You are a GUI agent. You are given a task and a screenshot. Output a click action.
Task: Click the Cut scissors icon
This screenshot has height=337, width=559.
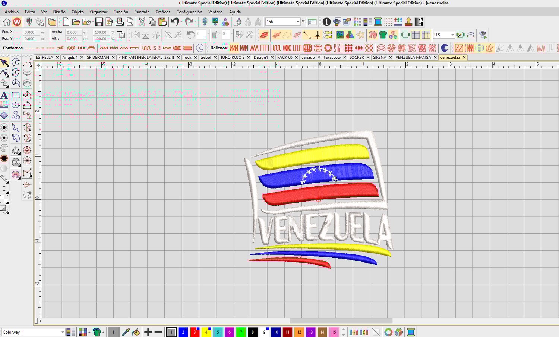[142, 22]
